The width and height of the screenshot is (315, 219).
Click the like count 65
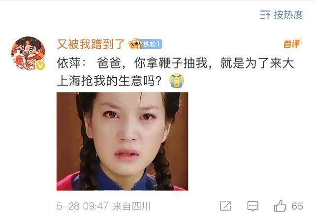(297, 206)
